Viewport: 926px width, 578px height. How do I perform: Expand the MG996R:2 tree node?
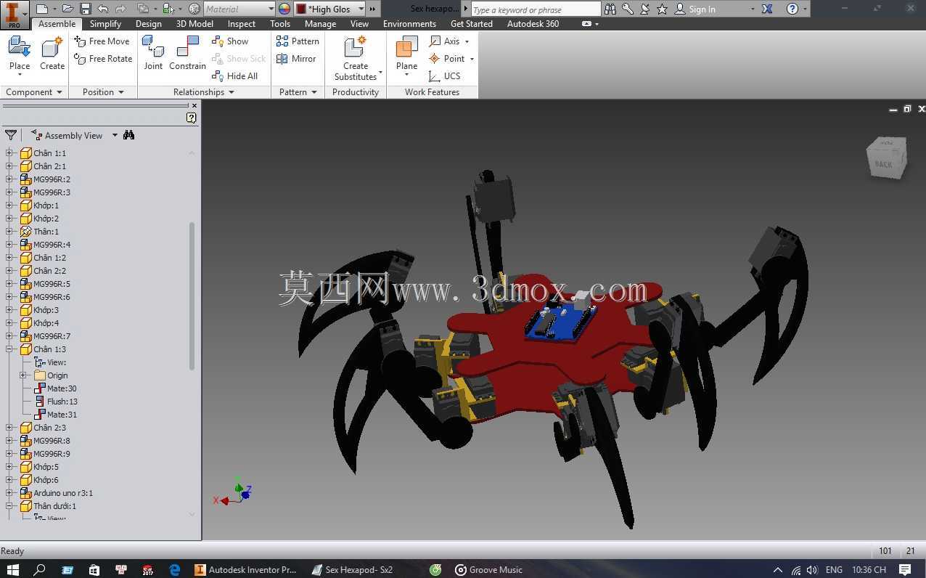point(9,179)
